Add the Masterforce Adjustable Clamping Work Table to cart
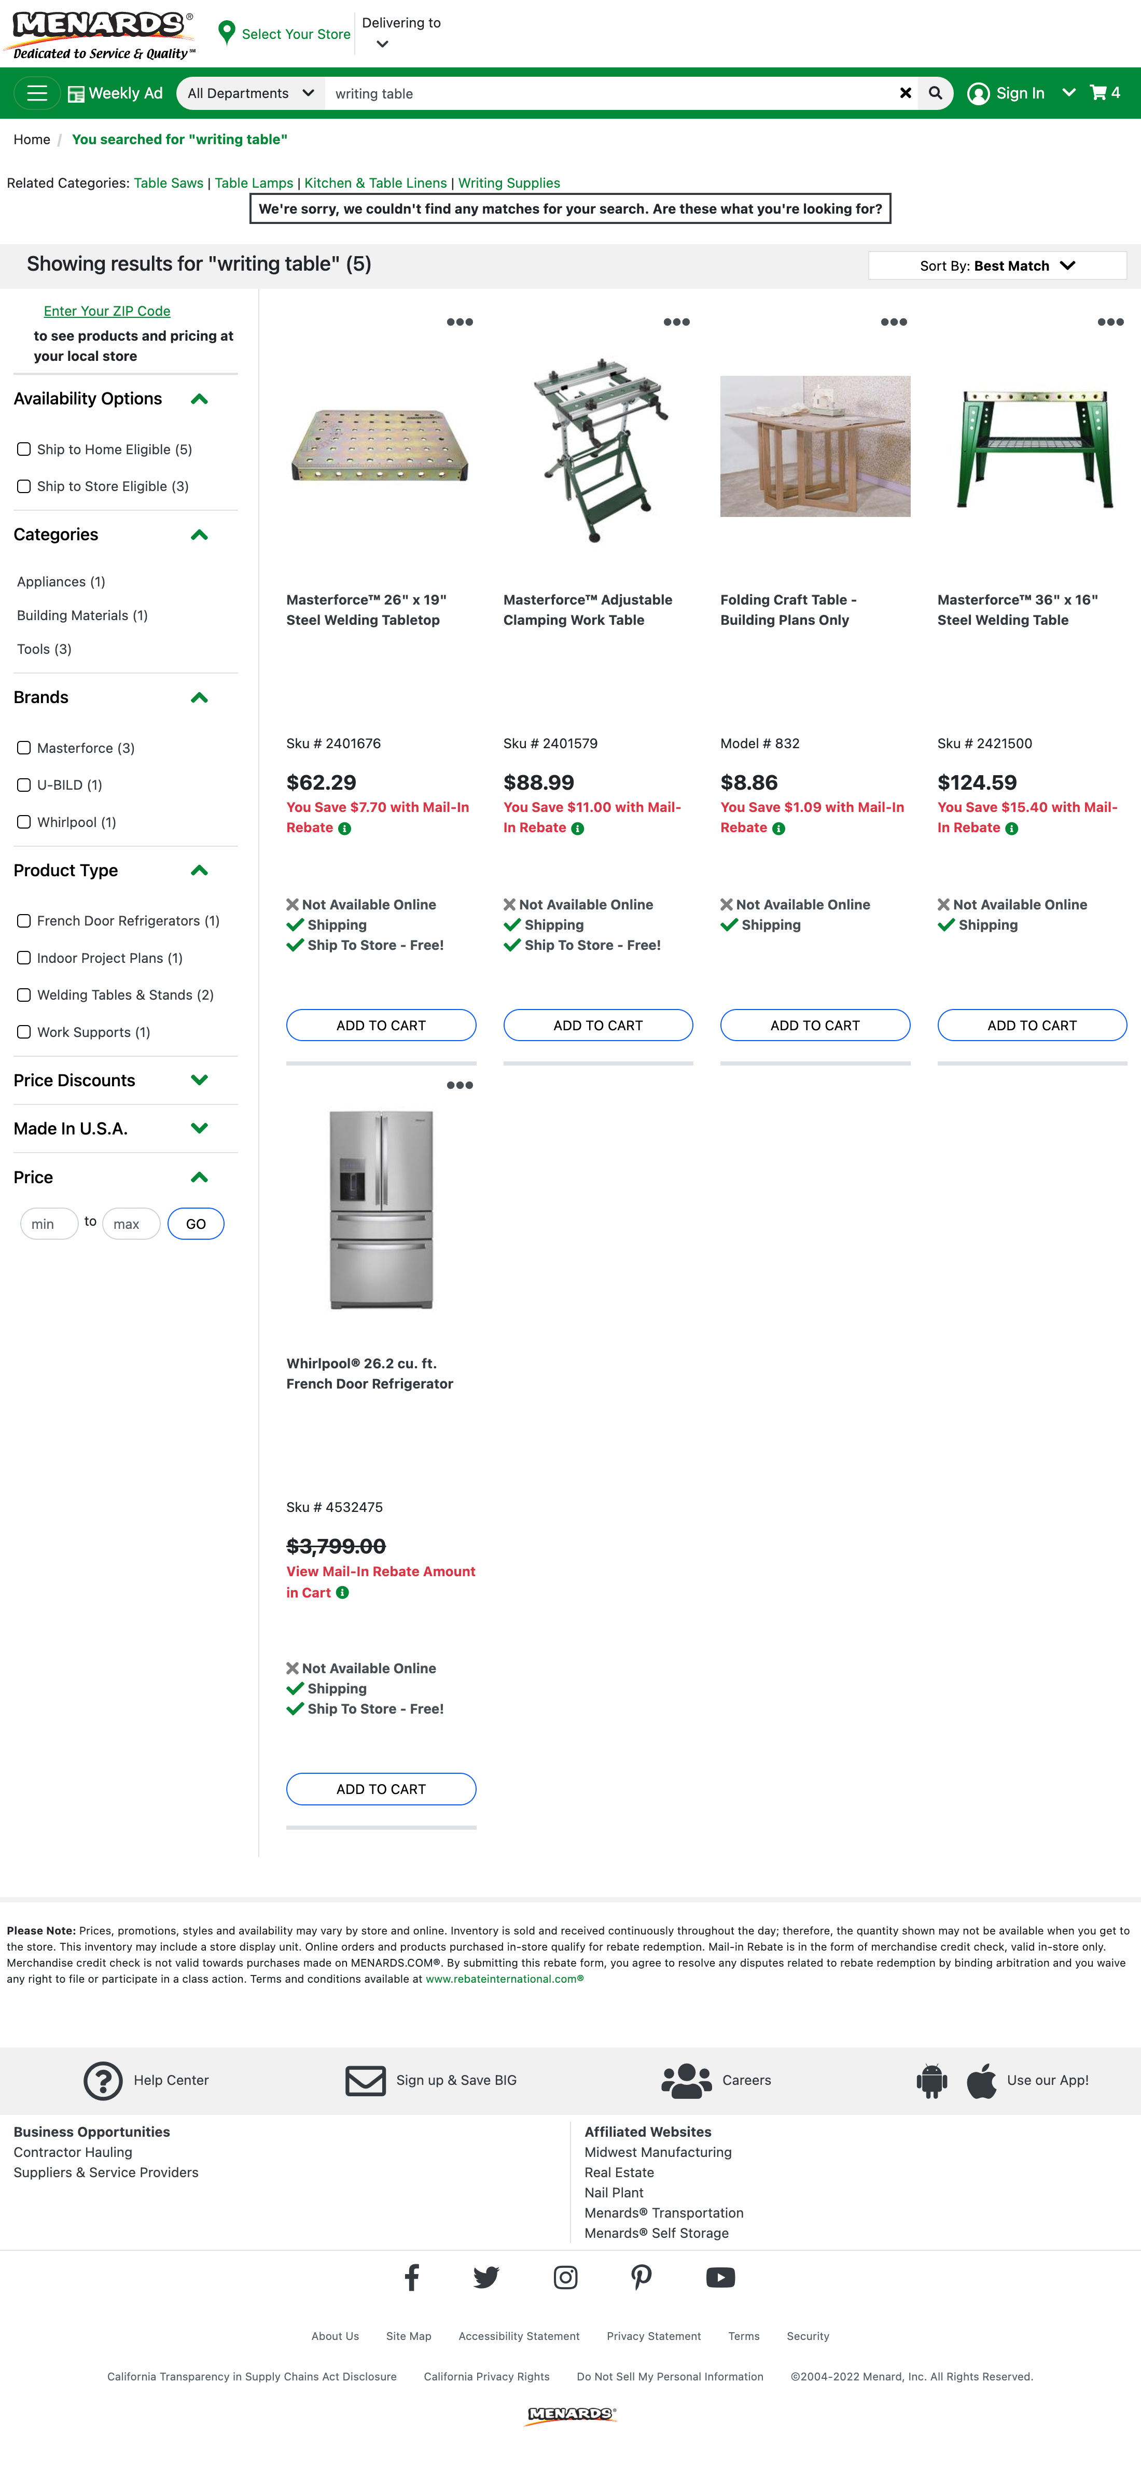This screenshot has width=1141, height=2467. point(598,1025)
